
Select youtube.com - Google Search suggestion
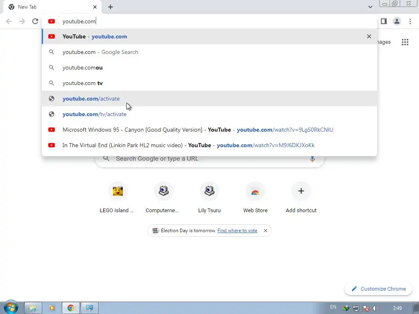209,52
